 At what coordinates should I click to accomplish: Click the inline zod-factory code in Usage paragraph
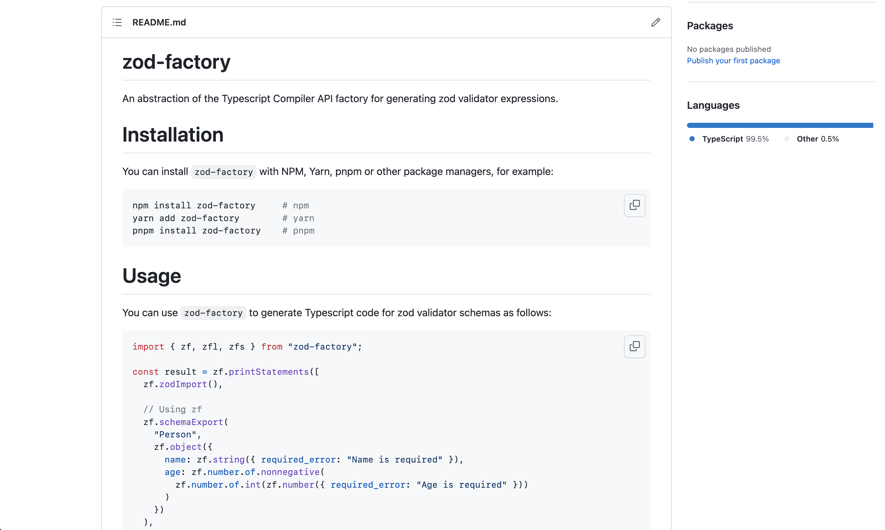213,313
